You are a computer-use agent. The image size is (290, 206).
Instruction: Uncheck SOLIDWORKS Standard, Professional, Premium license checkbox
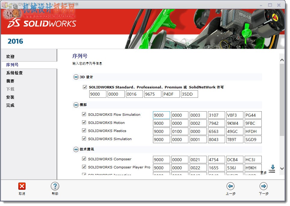85,87
